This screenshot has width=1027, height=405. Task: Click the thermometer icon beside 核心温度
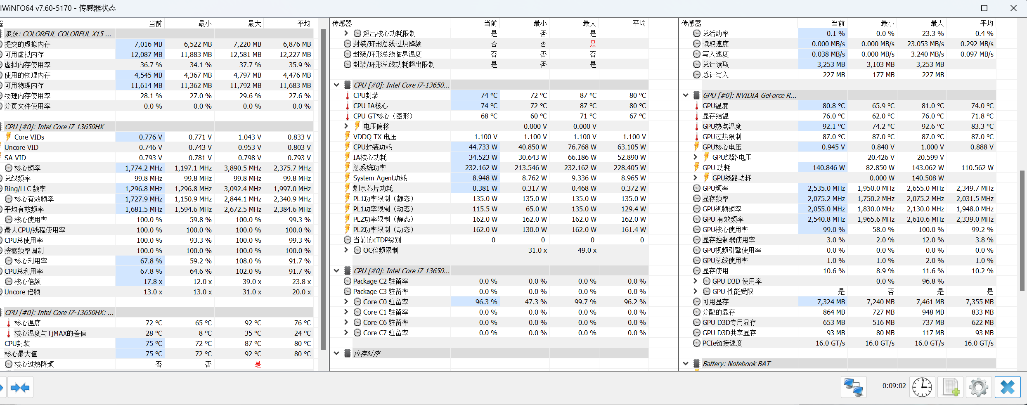[x=9, y=323]
